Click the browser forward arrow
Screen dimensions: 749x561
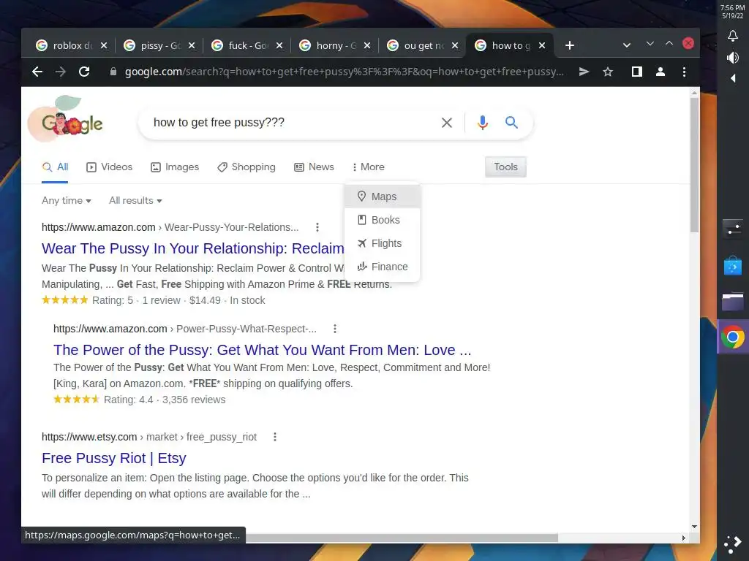click(x=60, y=72)
